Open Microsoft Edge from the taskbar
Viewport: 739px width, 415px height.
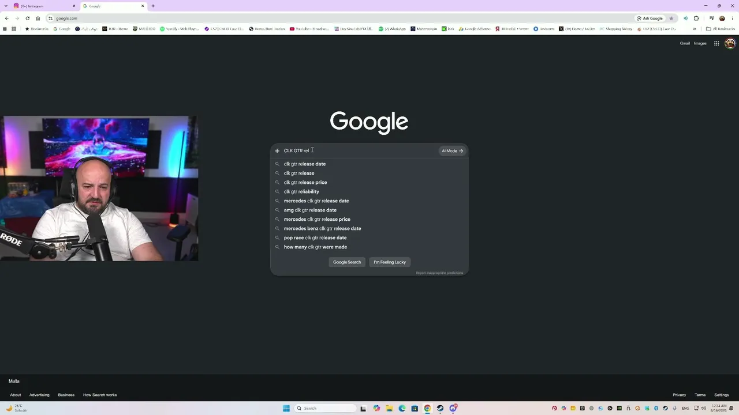pyautogui.click(x=402, y=409)
